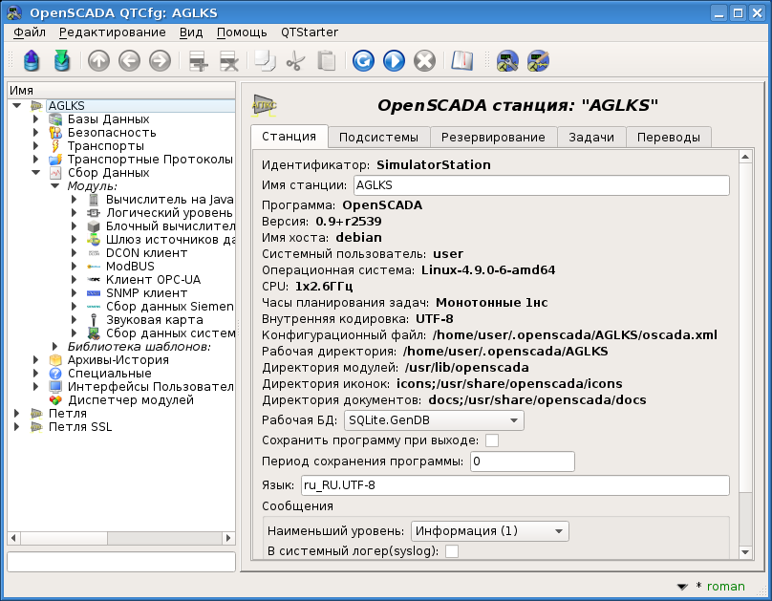Select the Петля tree item
The image size is (772, 601).
[68, 414]
